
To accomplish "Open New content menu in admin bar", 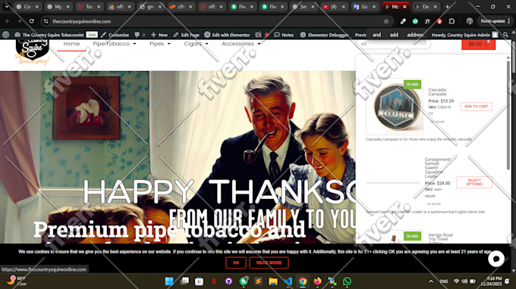I will coord(159,35).
